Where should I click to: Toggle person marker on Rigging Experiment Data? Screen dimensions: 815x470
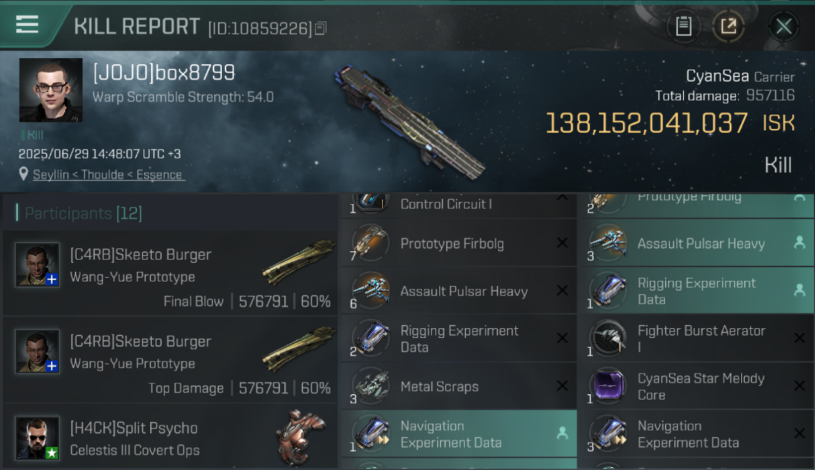(x=799, y=290)
